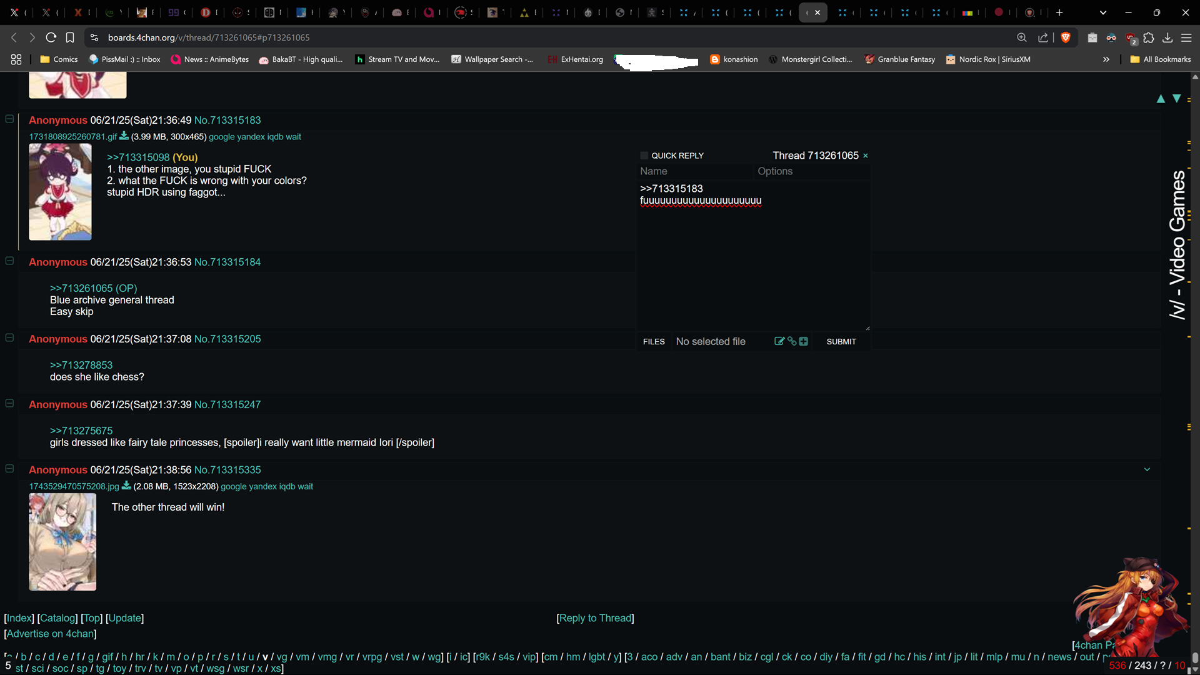1200x675 pixels.
Task: Submit the quick reply post
Action: (x=841, y=341)
